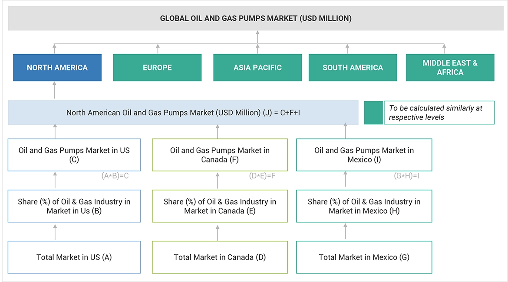Select the Europe region box
508x282 pixels.
coord(157,68)
